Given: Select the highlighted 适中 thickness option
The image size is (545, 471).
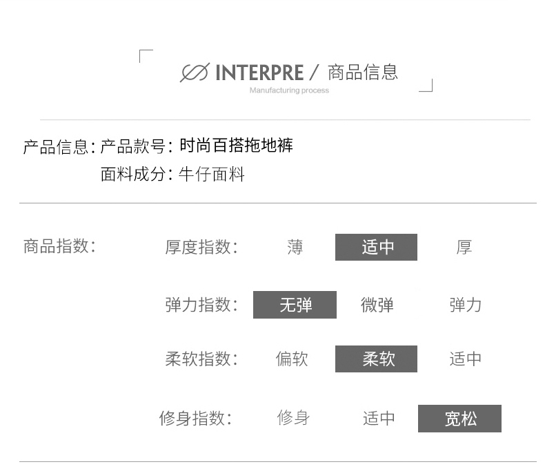Looking at the screenshot, I should tap(376, 247).
